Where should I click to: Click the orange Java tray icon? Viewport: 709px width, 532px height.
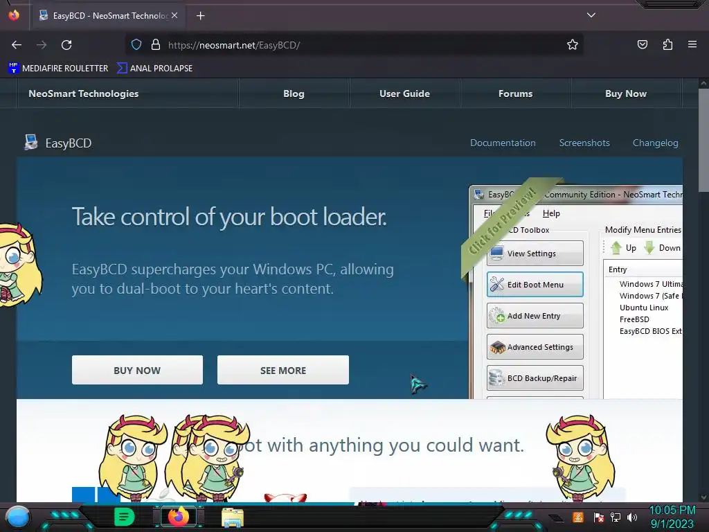point(578,517)
